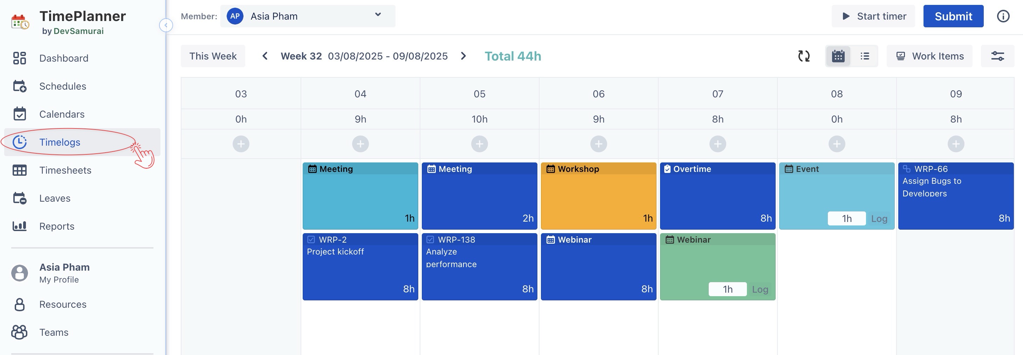Go to next week chevron
Image resolution: width=1023 pixels, height=355 pixels.
pyautogui.click(x=463, y=56)
